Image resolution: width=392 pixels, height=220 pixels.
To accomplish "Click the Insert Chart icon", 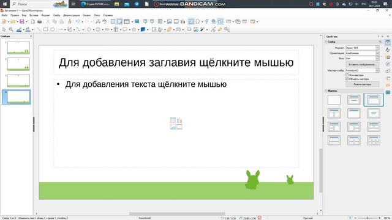I will tap(183, 22).
